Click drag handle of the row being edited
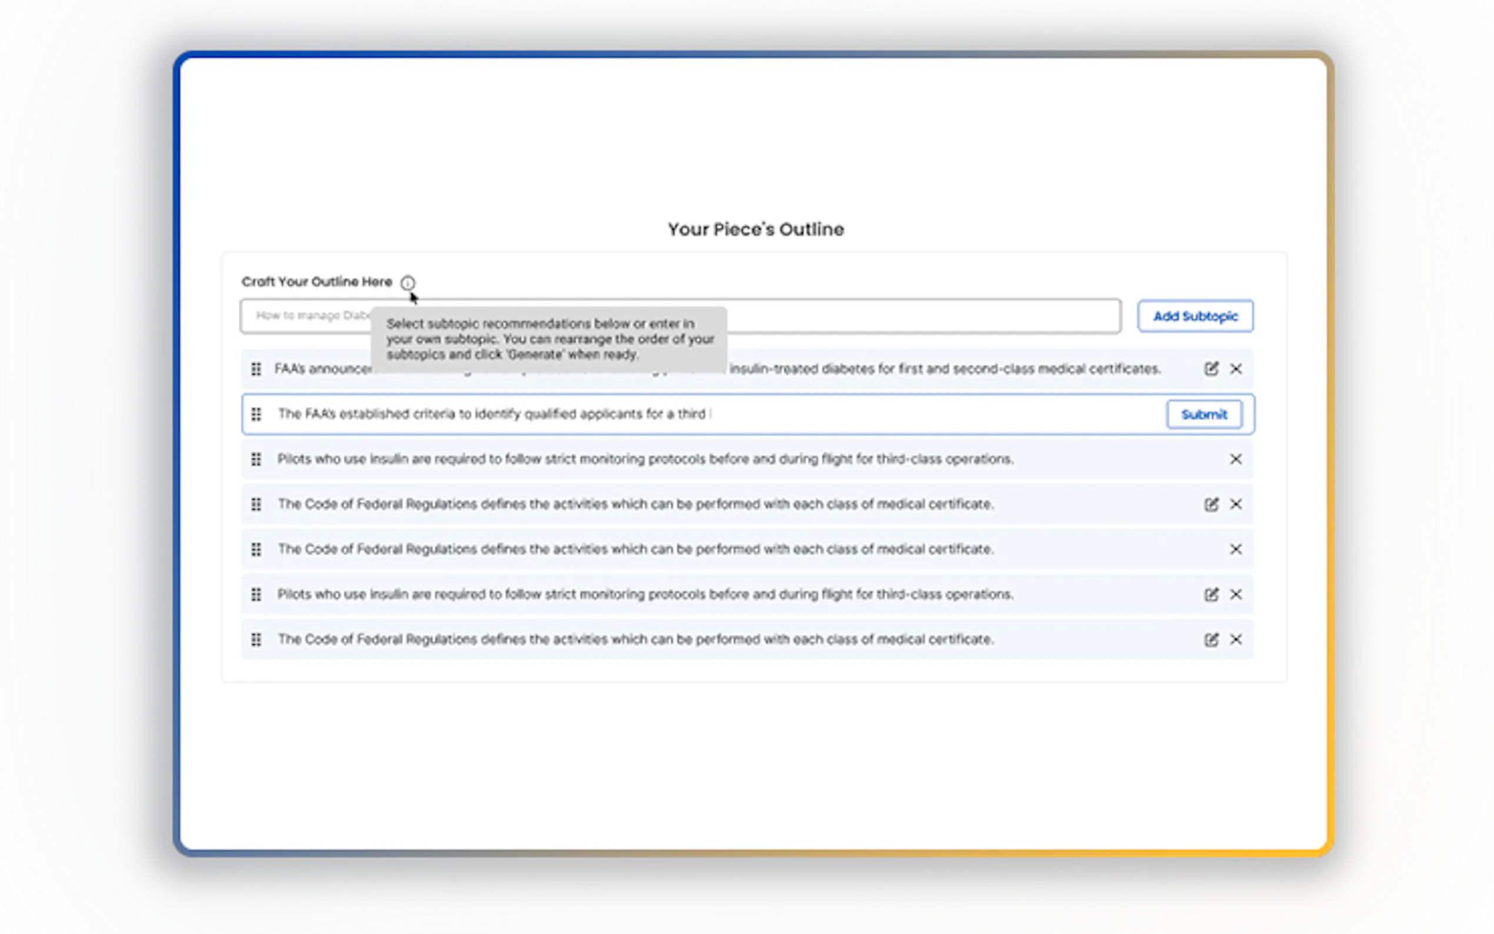Screen dimensions: 1494x934 click(256, 414)
